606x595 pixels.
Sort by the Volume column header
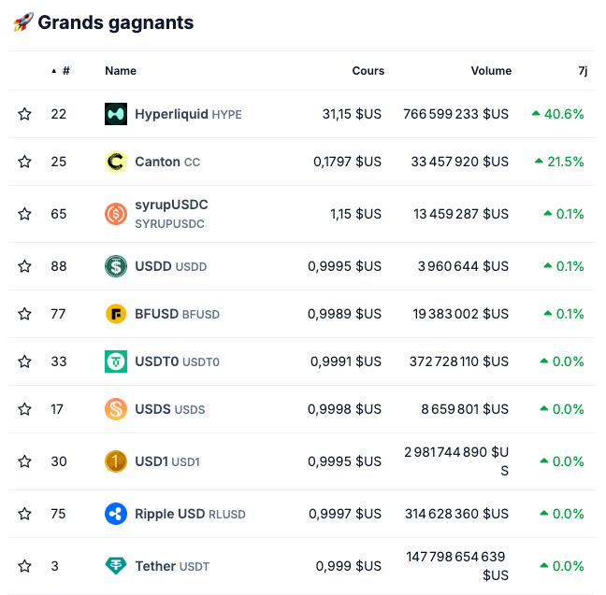point(491,71)
